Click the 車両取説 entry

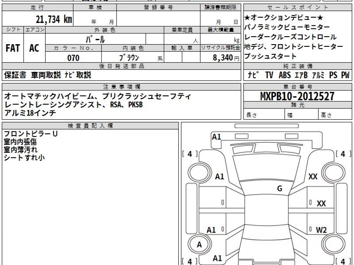[x=46, y=75]
